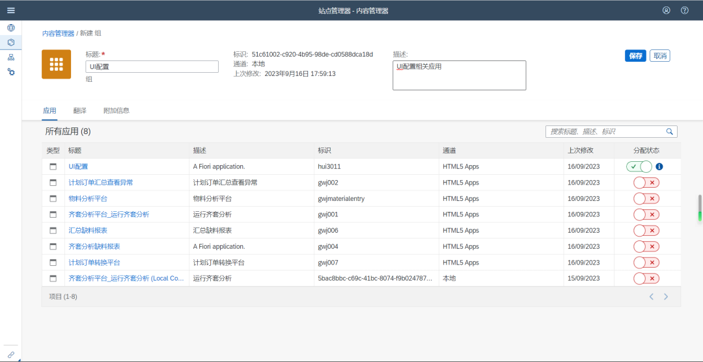Click the 取消 button
Viewport: 703px width, 362px height.
(660, 56)
